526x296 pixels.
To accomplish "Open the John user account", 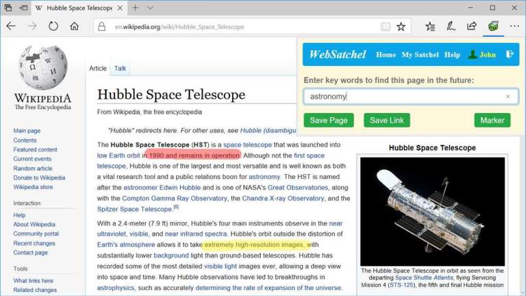I will [482, 55].
